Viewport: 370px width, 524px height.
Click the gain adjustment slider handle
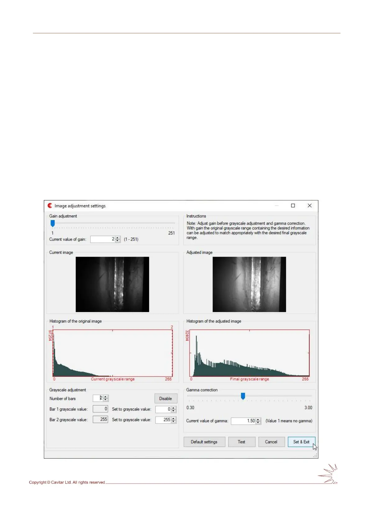[53, 223]
